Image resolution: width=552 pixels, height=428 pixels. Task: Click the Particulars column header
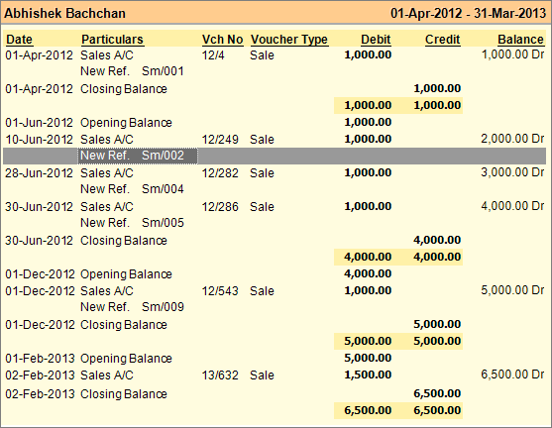112,39
